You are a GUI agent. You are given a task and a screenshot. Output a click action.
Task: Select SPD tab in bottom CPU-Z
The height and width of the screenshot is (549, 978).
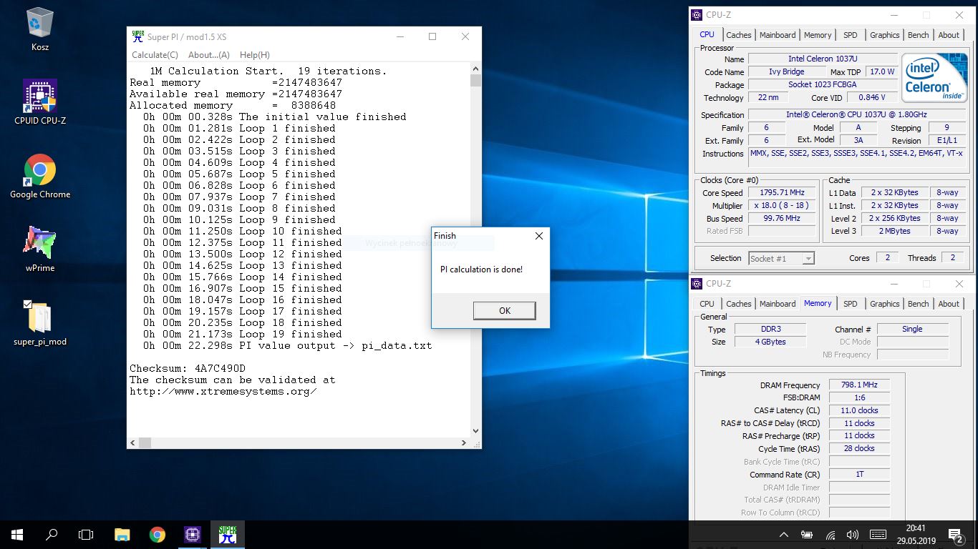pos(850,304)
